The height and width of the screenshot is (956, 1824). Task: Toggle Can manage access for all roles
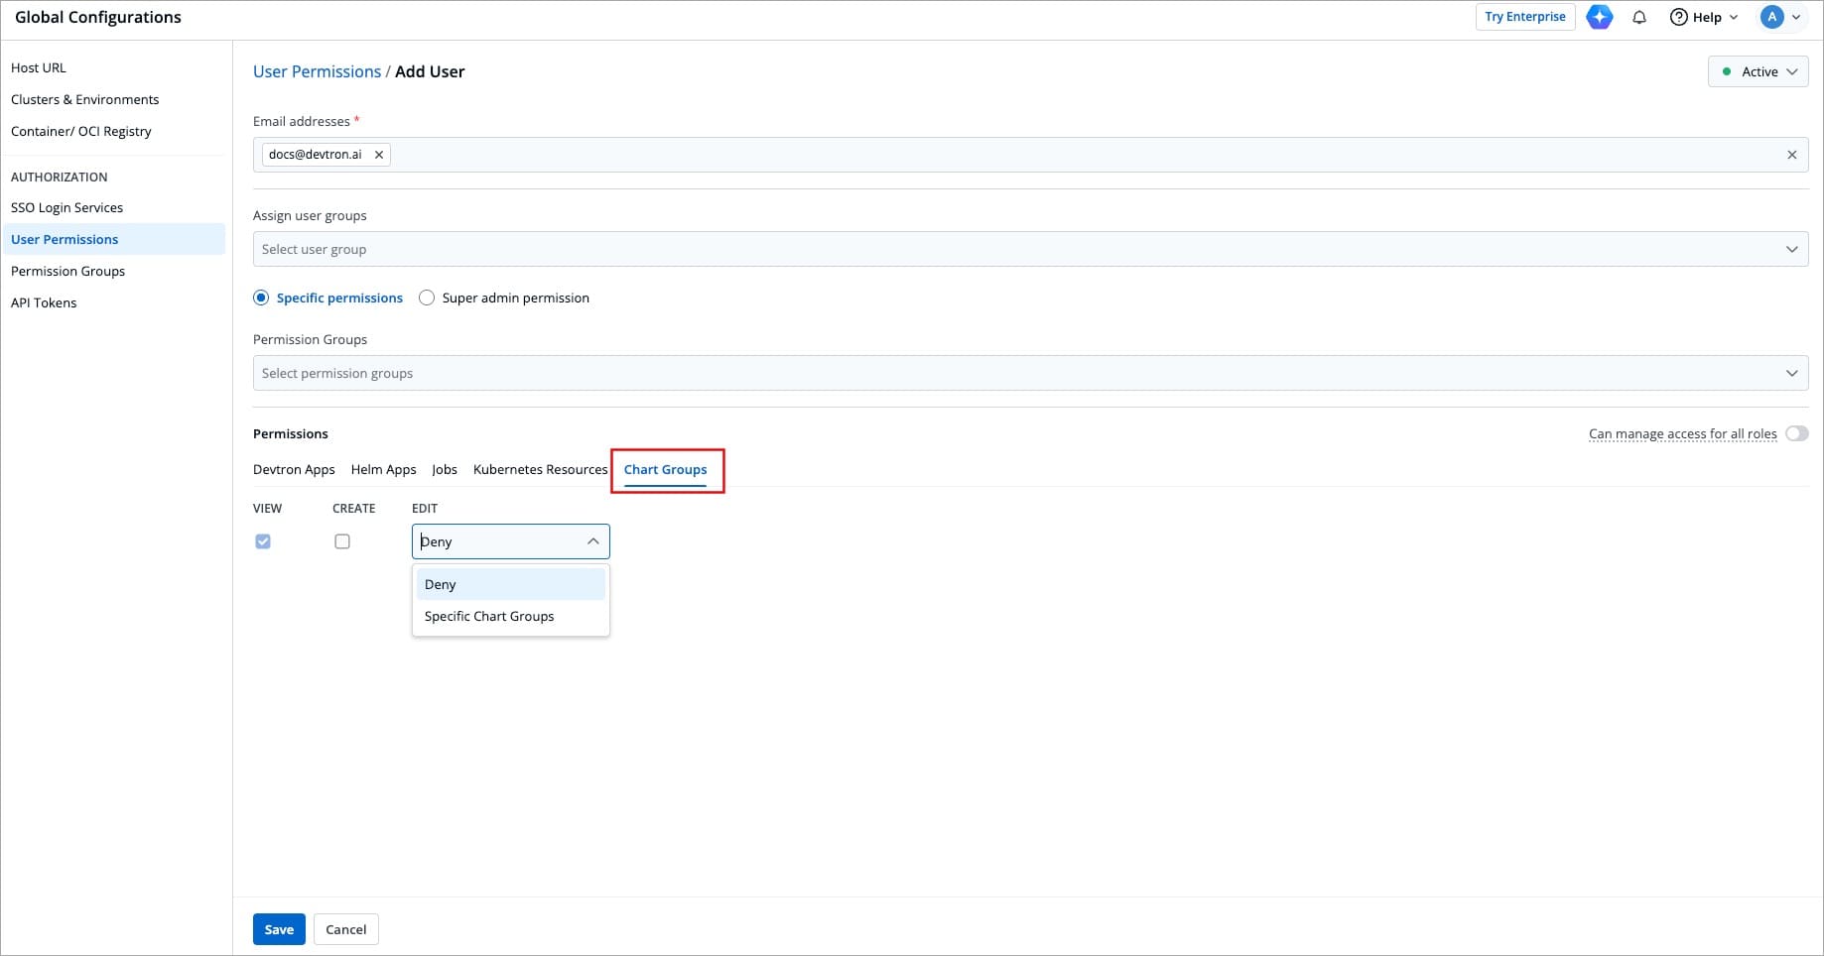pos(1796,433)
